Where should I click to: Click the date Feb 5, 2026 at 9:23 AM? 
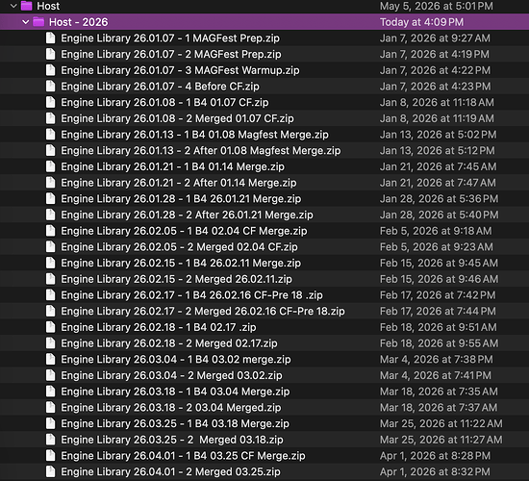(x=437, y=246)
